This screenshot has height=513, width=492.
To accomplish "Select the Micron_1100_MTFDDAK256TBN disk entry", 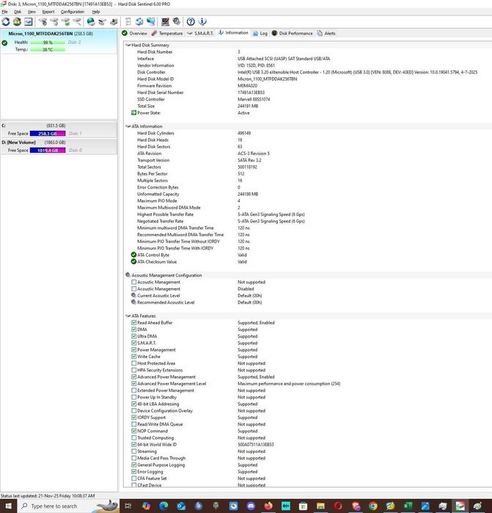I will coord(59,42).
